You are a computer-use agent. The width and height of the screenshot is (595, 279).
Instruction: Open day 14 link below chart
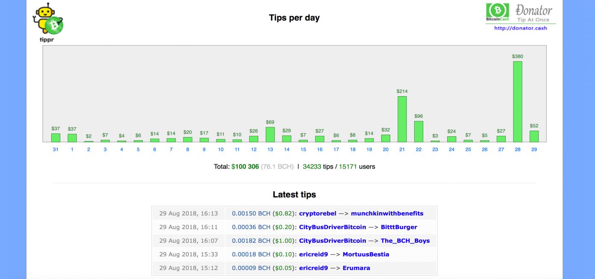(286, 150)
